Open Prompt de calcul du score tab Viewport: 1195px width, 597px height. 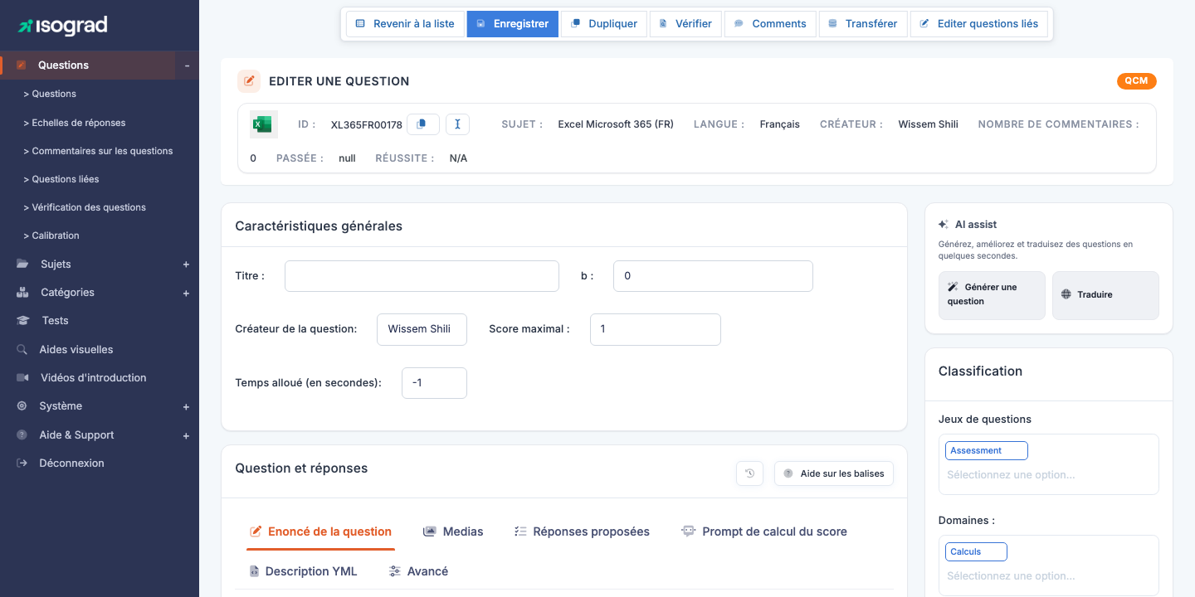pos(764,531)
